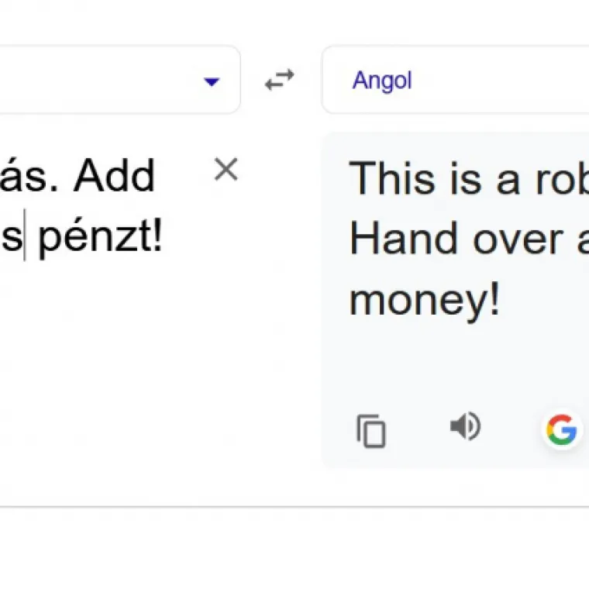Open the Angol target language selector

click(x=382, y=81)
